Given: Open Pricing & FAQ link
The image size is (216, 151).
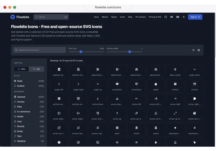Looking at the screenshot, I should [x=155, y=17].
